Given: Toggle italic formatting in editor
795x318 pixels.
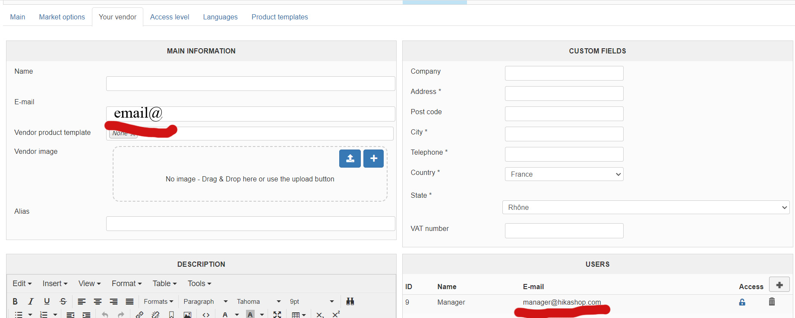Looking at the screenshot, I should [x=31, y=302].
